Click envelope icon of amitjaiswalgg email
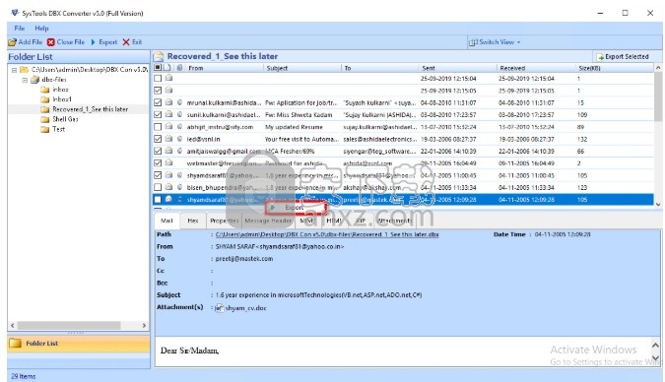This screenshot has height=382, width=665. click(168, 151)
